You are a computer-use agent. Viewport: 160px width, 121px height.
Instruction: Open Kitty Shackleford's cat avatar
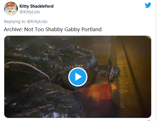click(11, 9)
